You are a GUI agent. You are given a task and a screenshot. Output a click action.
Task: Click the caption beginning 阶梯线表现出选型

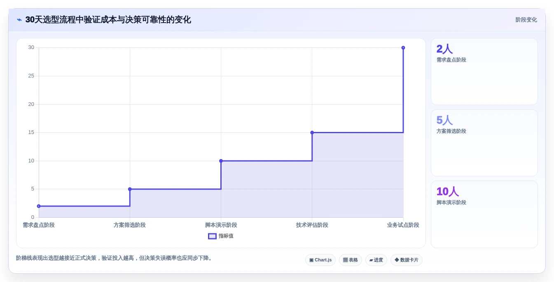coord(115,258)
